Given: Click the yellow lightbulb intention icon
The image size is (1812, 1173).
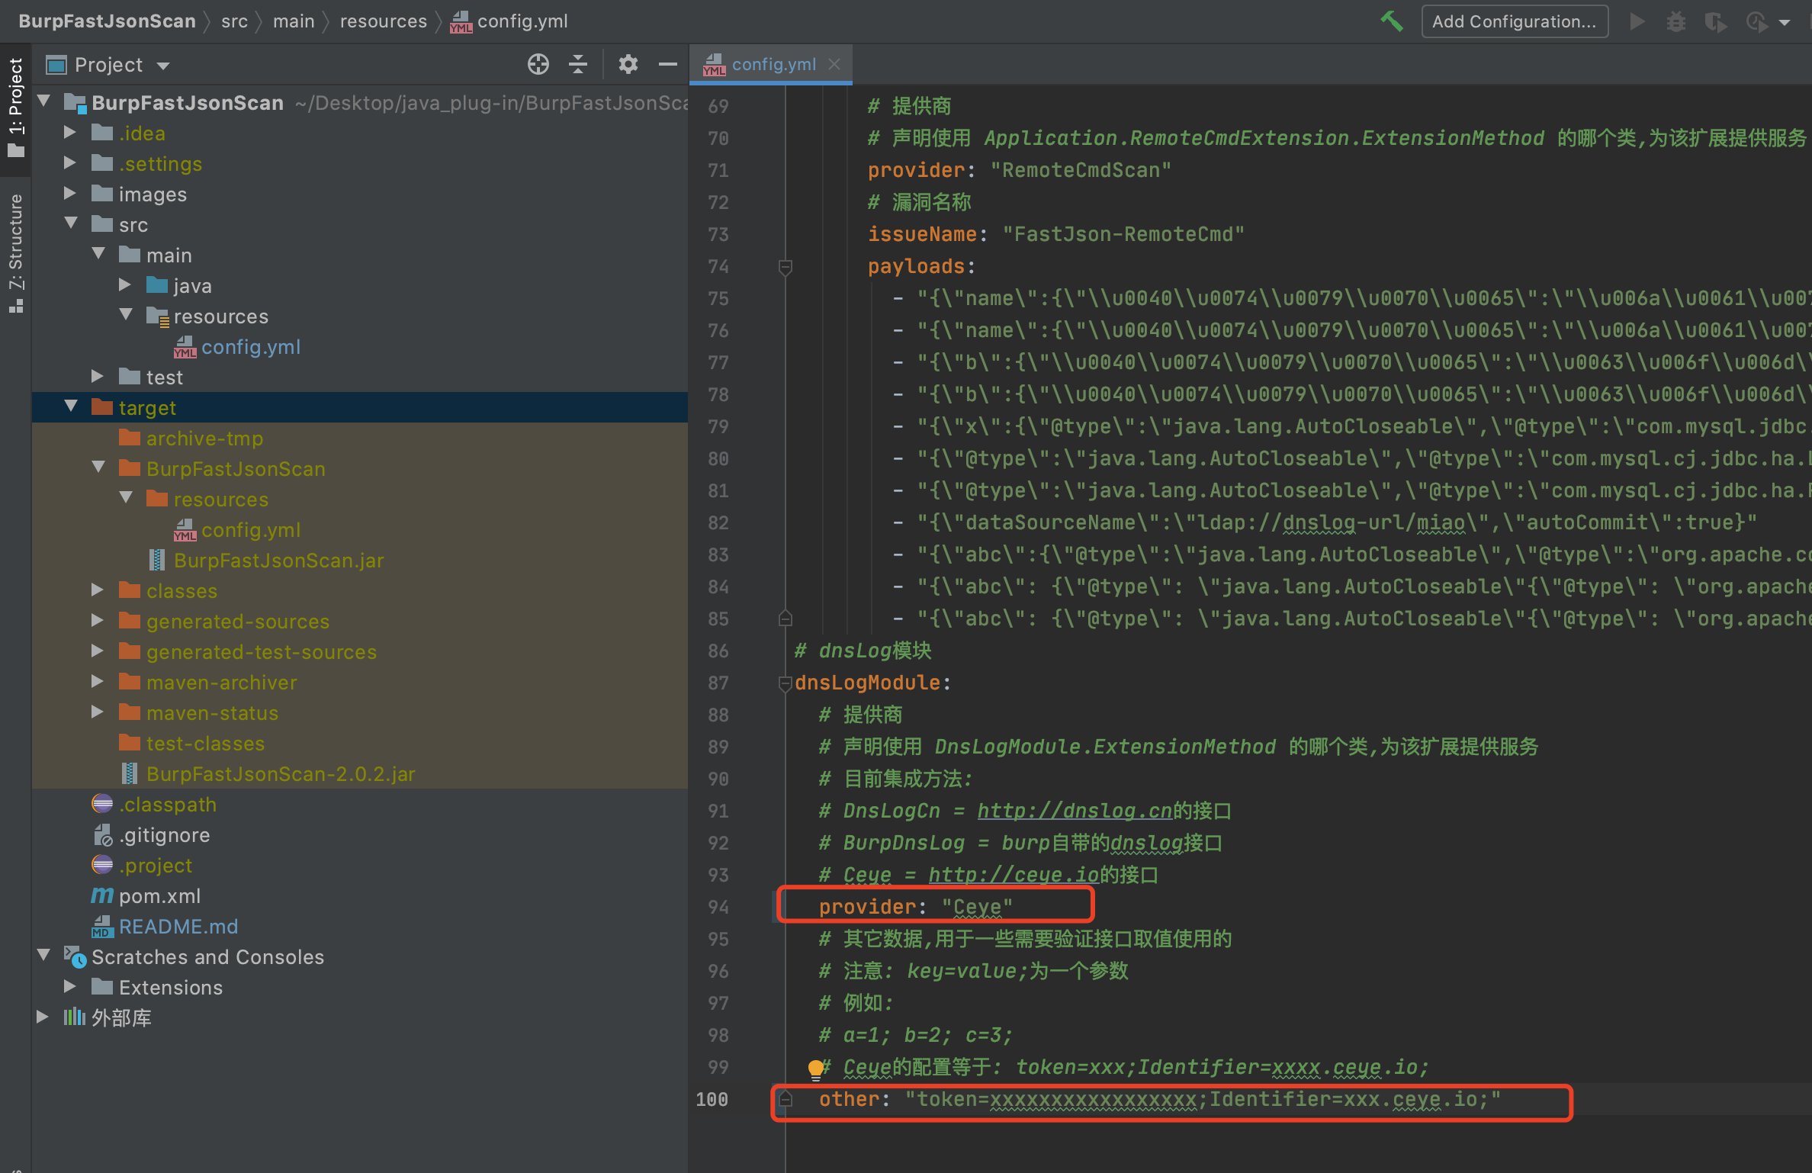Looking at the screenshot, I should pos(815,1068).
